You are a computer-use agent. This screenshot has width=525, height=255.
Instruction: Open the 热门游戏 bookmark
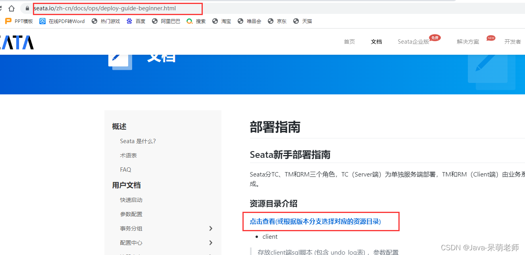point(106,21)
